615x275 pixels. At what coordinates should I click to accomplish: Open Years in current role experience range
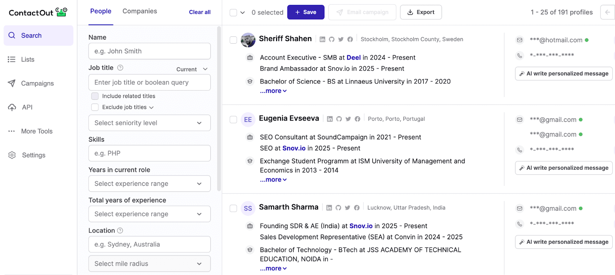[x=149, y=184]
